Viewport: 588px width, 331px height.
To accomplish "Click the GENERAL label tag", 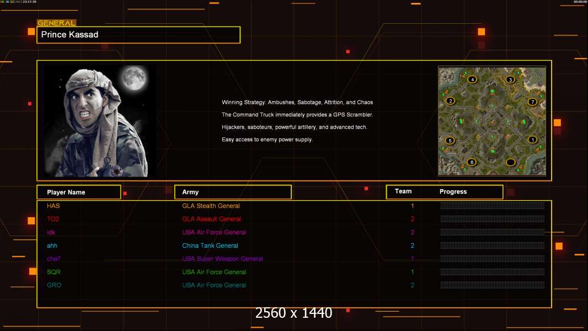I will tap(57, 23).
